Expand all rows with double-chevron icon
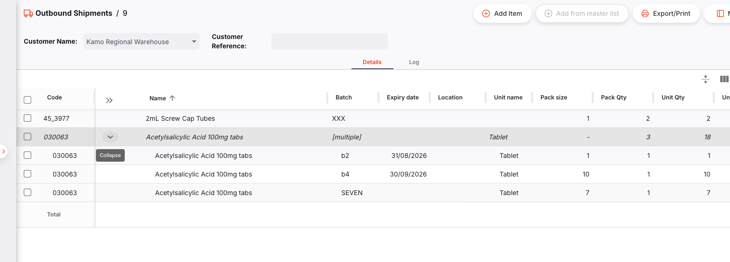Screen dimensions: 730x262 (109, 100)
